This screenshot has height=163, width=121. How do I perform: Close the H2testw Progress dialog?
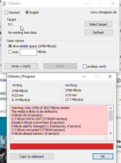(x=110, y=76)
